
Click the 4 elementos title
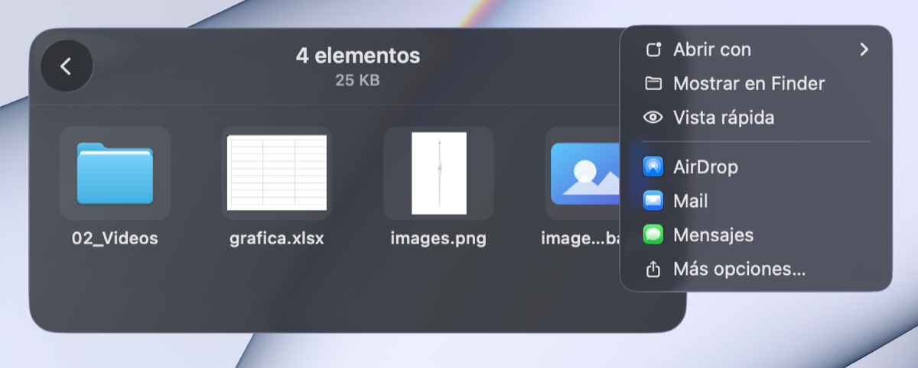pyautogui.click(x=358, y=56)
